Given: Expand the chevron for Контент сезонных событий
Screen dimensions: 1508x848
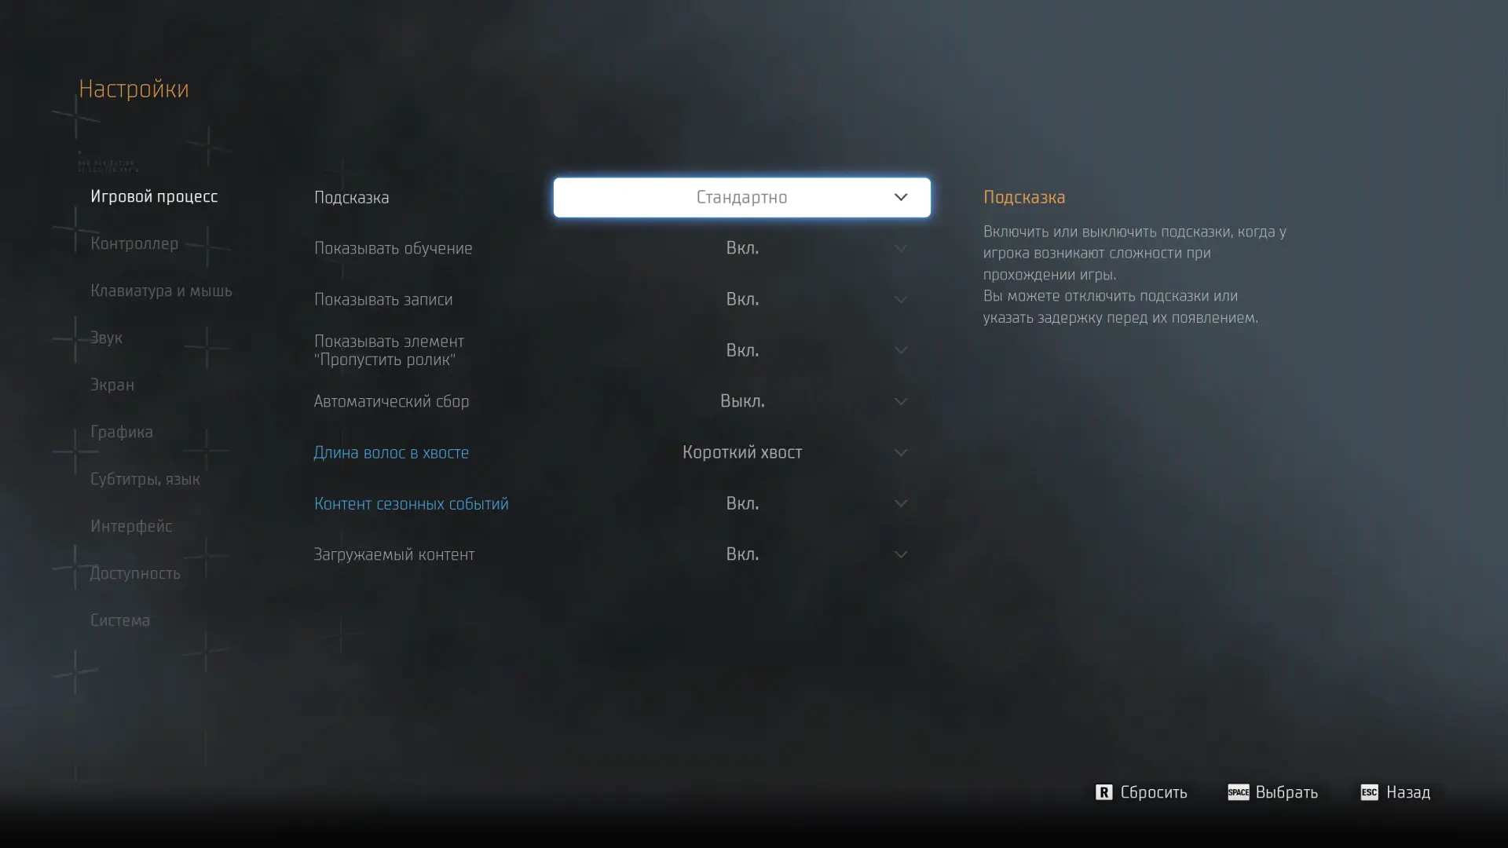Looking at the screenshot, I should (901, 503).
